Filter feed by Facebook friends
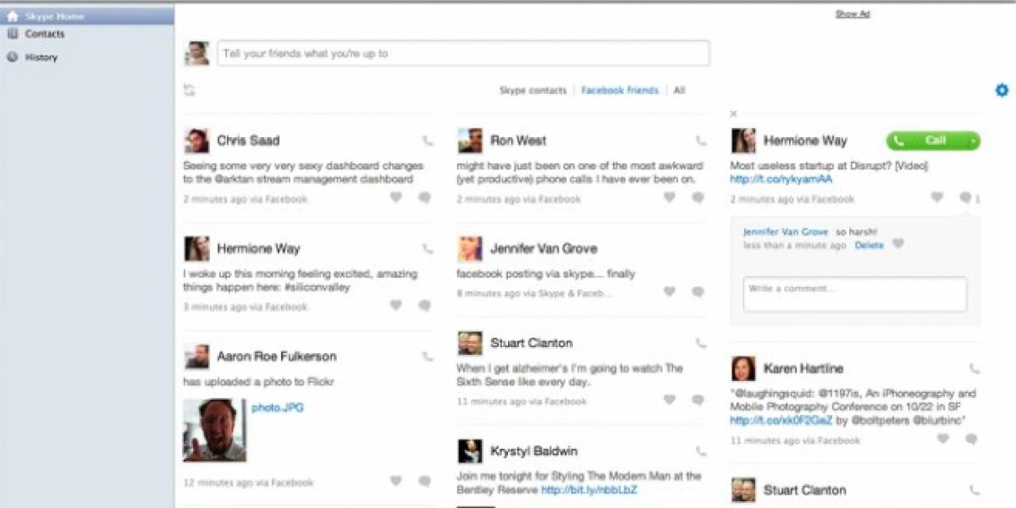1016x508 pixels. pos(619,90)
